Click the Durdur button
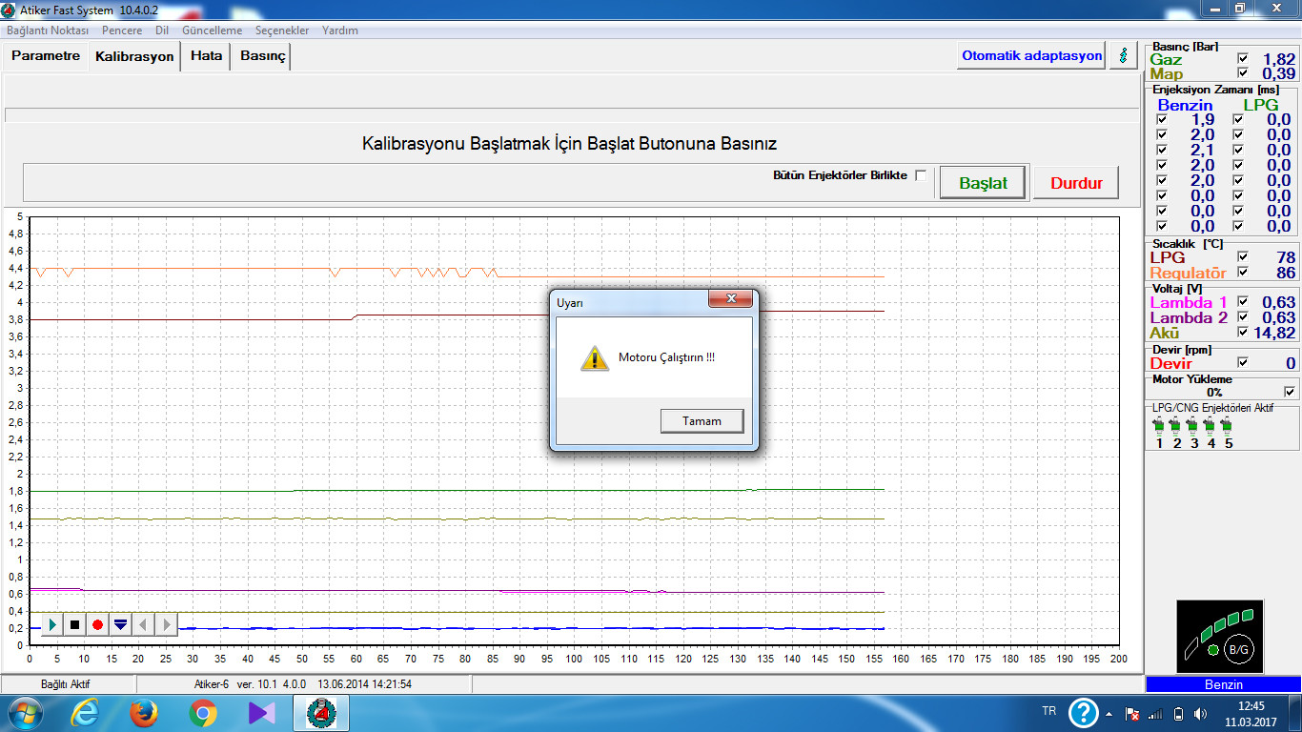Image resolution: width=1302 pixels, height=732 pixels. [x=1076, y=183]
